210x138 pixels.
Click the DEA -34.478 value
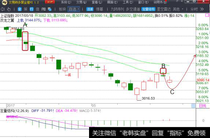[x=67, y=111]
